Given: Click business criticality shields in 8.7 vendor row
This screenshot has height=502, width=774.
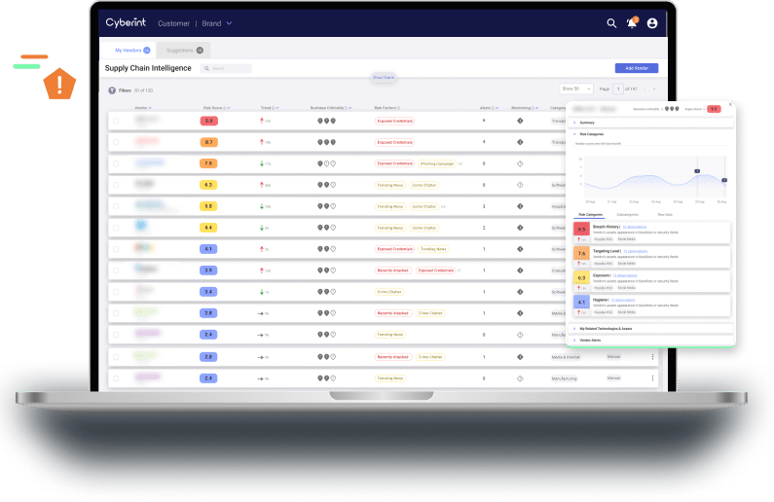Looking at the screenshot, I should click(x=326, y=142).
